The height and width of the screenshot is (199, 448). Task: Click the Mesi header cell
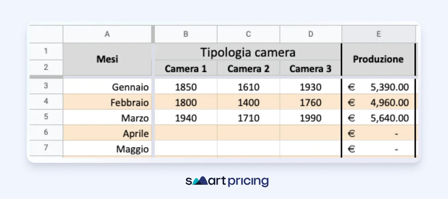point(107,60)
